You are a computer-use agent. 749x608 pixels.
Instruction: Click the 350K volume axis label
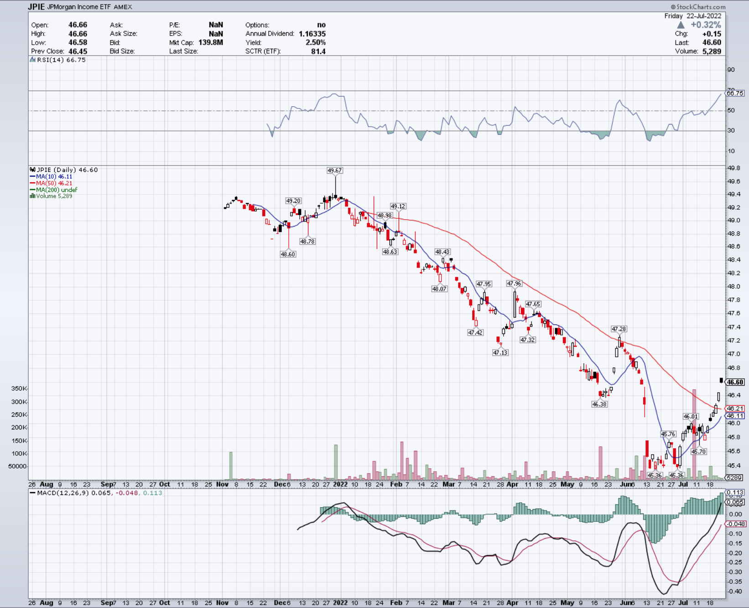[x=19, y=388]
